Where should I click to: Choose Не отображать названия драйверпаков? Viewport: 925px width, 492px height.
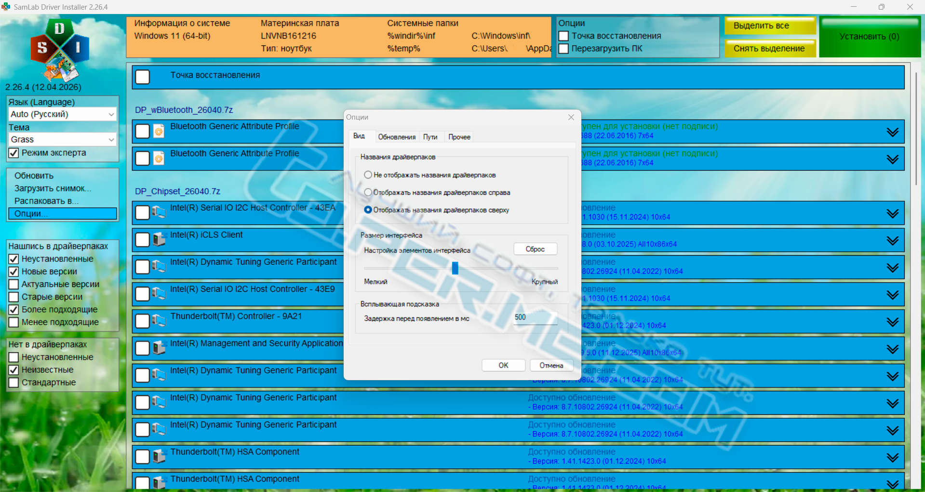pos(368,175)
